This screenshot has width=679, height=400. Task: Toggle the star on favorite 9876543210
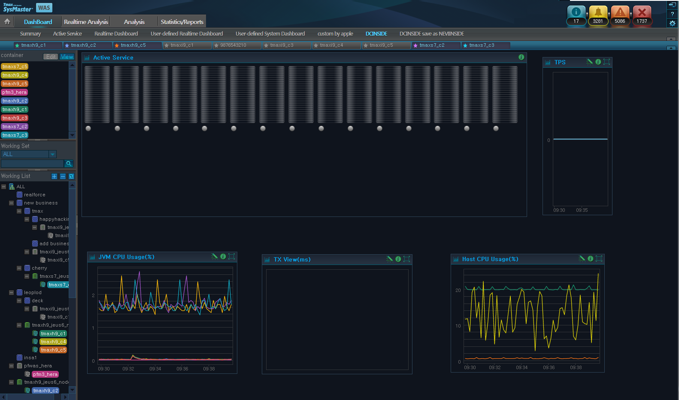[x=216, y=45]
